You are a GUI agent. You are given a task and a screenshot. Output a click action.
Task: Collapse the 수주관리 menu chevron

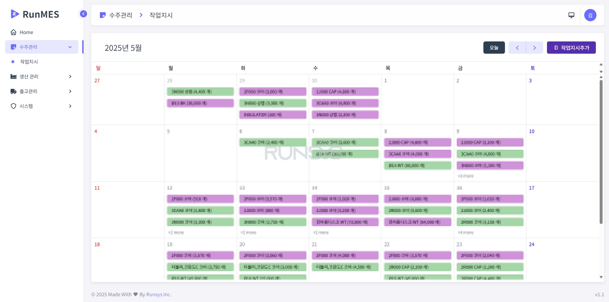click(70, 47)
